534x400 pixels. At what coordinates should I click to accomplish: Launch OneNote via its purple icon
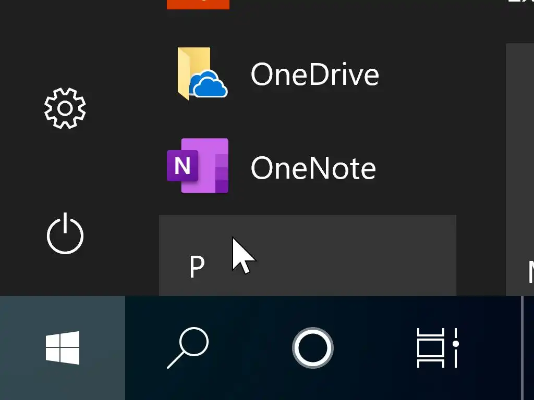coord(198,166)
